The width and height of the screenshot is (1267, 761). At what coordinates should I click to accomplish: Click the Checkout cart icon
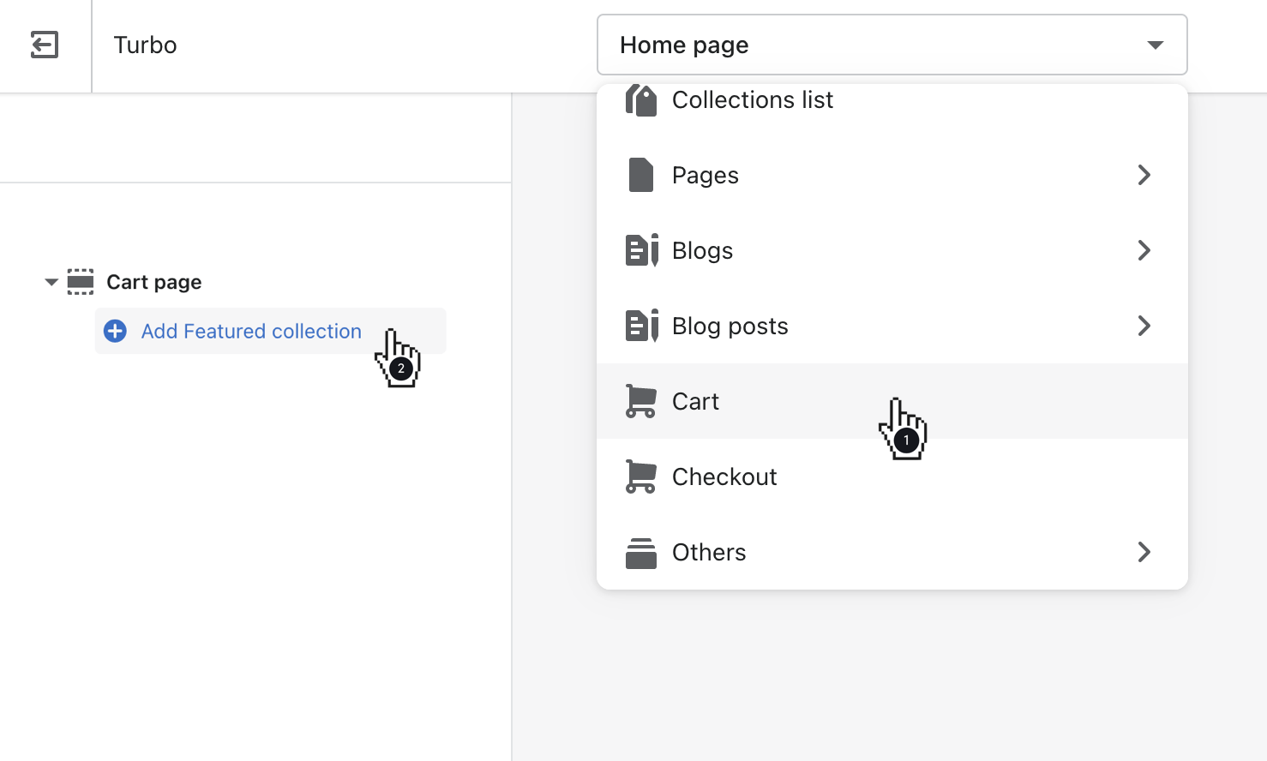tap(640, 476)
